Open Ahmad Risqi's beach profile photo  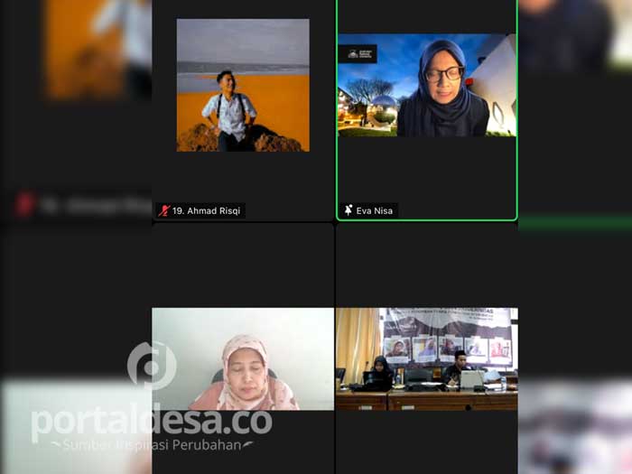tap(242, 85)
